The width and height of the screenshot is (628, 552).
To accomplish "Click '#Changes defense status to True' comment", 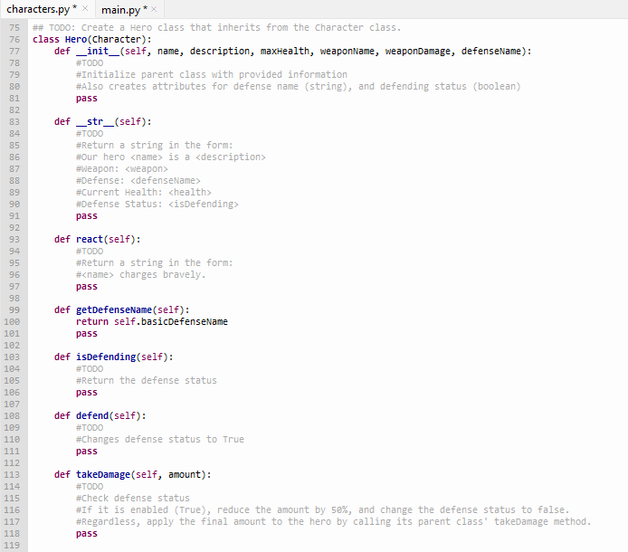I will click(160, 440).
